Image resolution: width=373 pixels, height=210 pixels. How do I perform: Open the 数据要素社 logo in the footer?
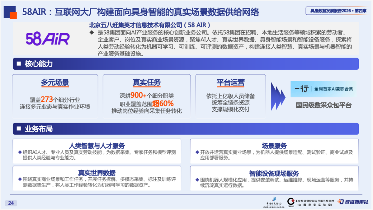tap(353, 202)
